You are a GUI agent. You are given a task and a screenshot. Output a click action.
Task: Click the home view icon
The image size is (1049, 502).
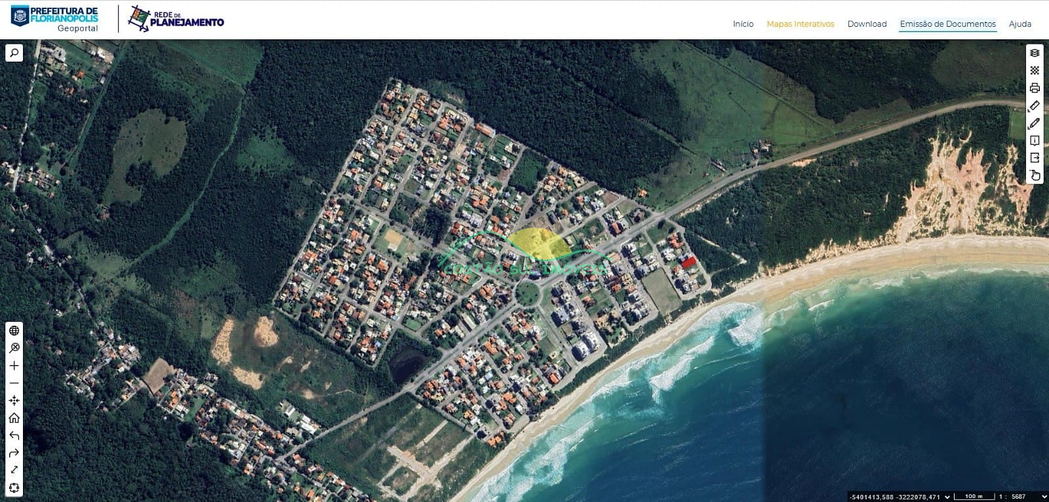pyautogui.click(x=14, y=418)
